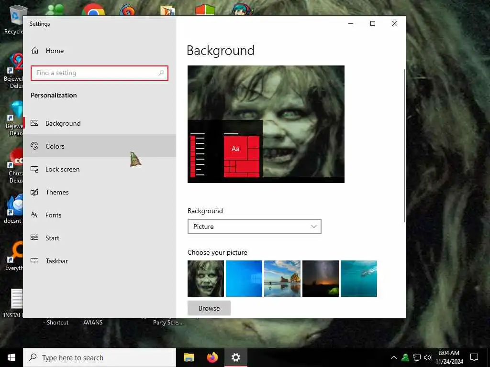Viewport: 490px width, 367px height.
Task: Select the Themes brush icon
Action: [34, 192]
